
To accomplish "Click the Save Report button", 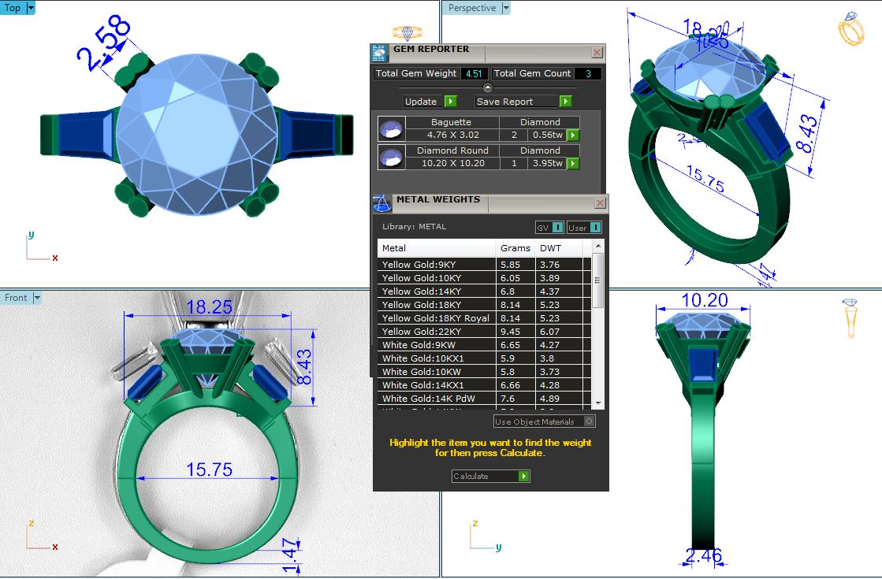I will tap(523, 102).
